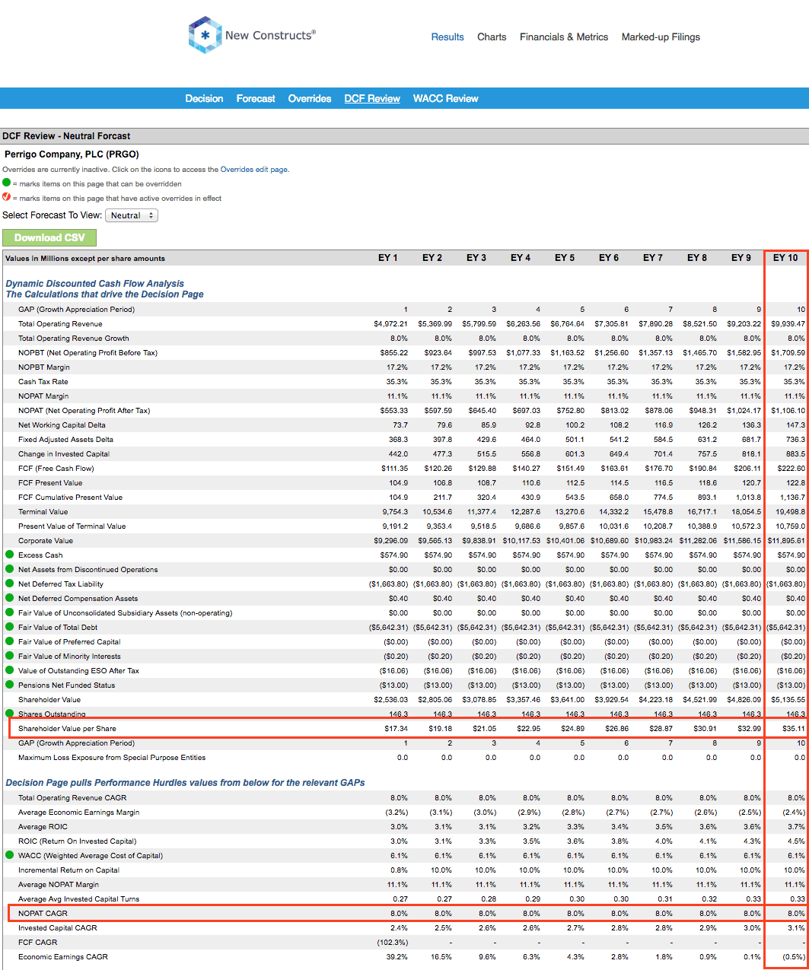Click the New Constructs logo
The width and height of the screenshot is (809, 970).
(x=252, y=35)
